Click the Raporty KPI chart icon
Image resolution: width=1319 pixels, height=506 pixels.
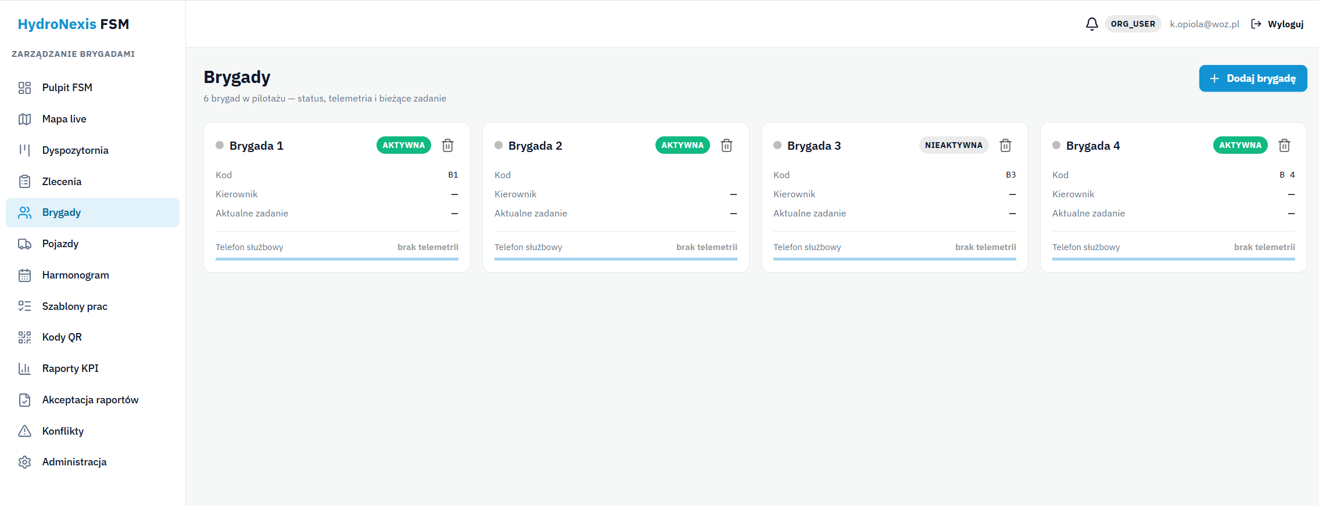(24, 368)
